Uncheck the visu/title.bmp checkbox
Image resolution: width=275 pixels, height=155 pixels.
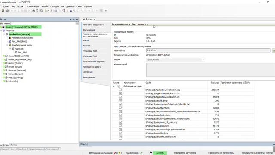(120, 133)
